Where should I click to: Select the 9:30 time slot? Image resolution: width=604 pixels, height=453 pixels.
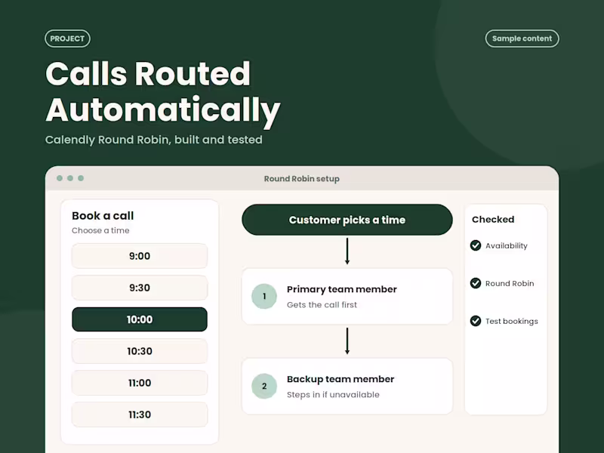[x=140, y=288]
